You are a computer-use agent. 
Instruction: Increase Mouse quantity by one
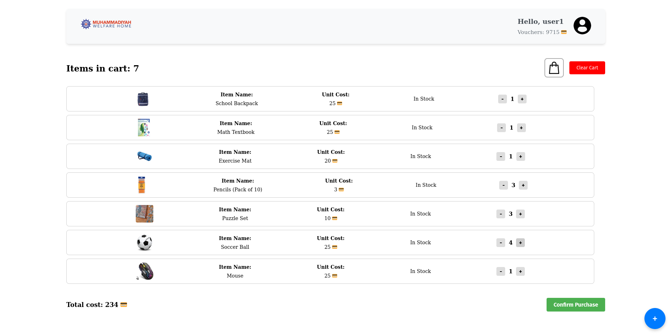coord(520,272)
